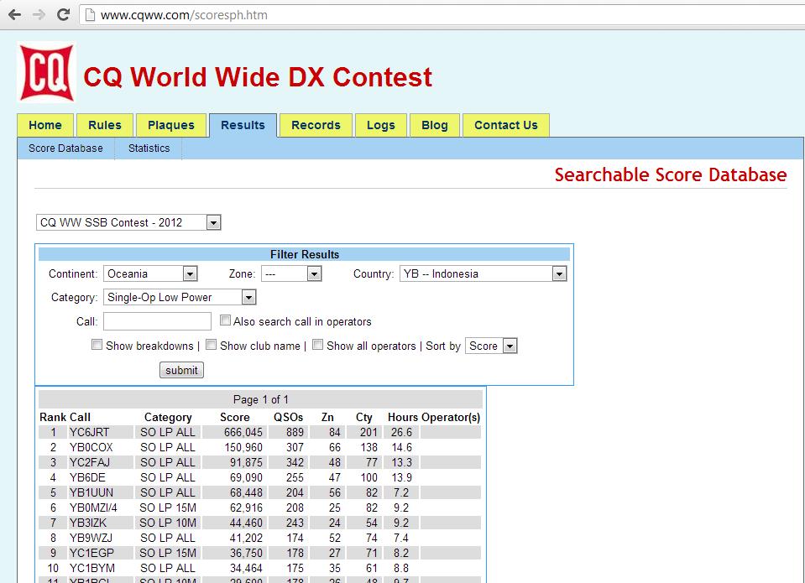Image resolution: width=805 pixels, height=583 pixels.
Task: Click call sign YC1BYM
Action: 91,568
